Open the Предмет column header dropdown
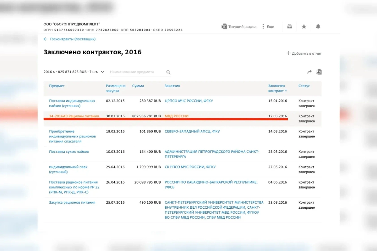The image size is (377, 251). pos(57,86)
